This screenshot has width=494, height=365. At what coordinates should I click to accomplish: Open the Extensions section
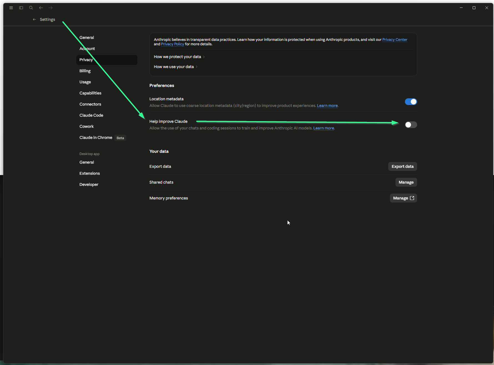point(107,173)
